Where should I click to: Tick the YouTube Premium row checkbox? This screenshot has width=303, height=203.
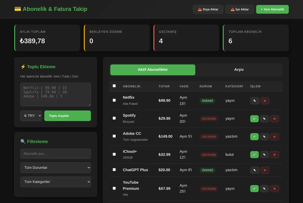click(114, 188)
